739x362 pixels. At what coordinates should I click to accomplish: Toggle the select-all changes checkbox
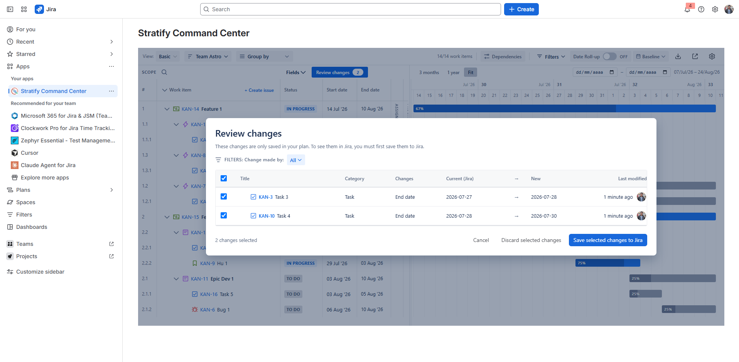[224, 178]
